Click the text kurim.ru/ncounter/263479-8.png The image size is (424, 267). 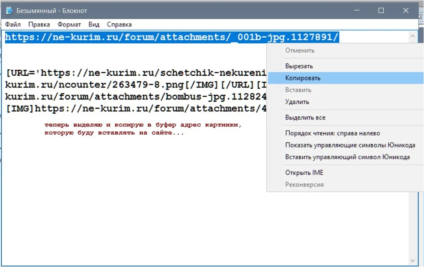click(94, 84)
